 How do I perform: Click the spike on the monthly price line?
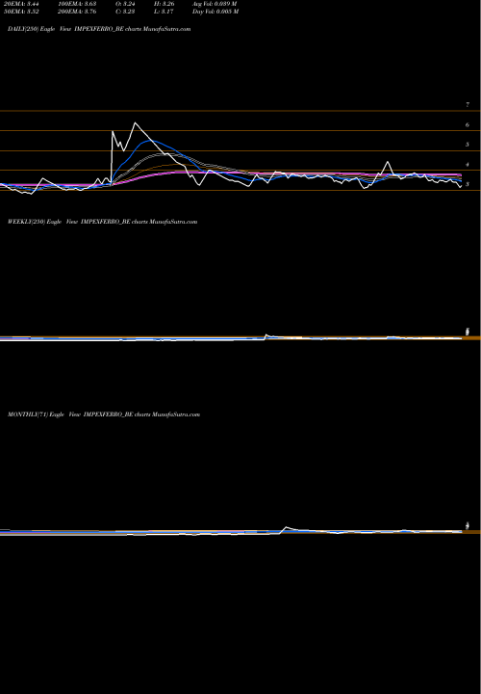[x=287, y=526]
